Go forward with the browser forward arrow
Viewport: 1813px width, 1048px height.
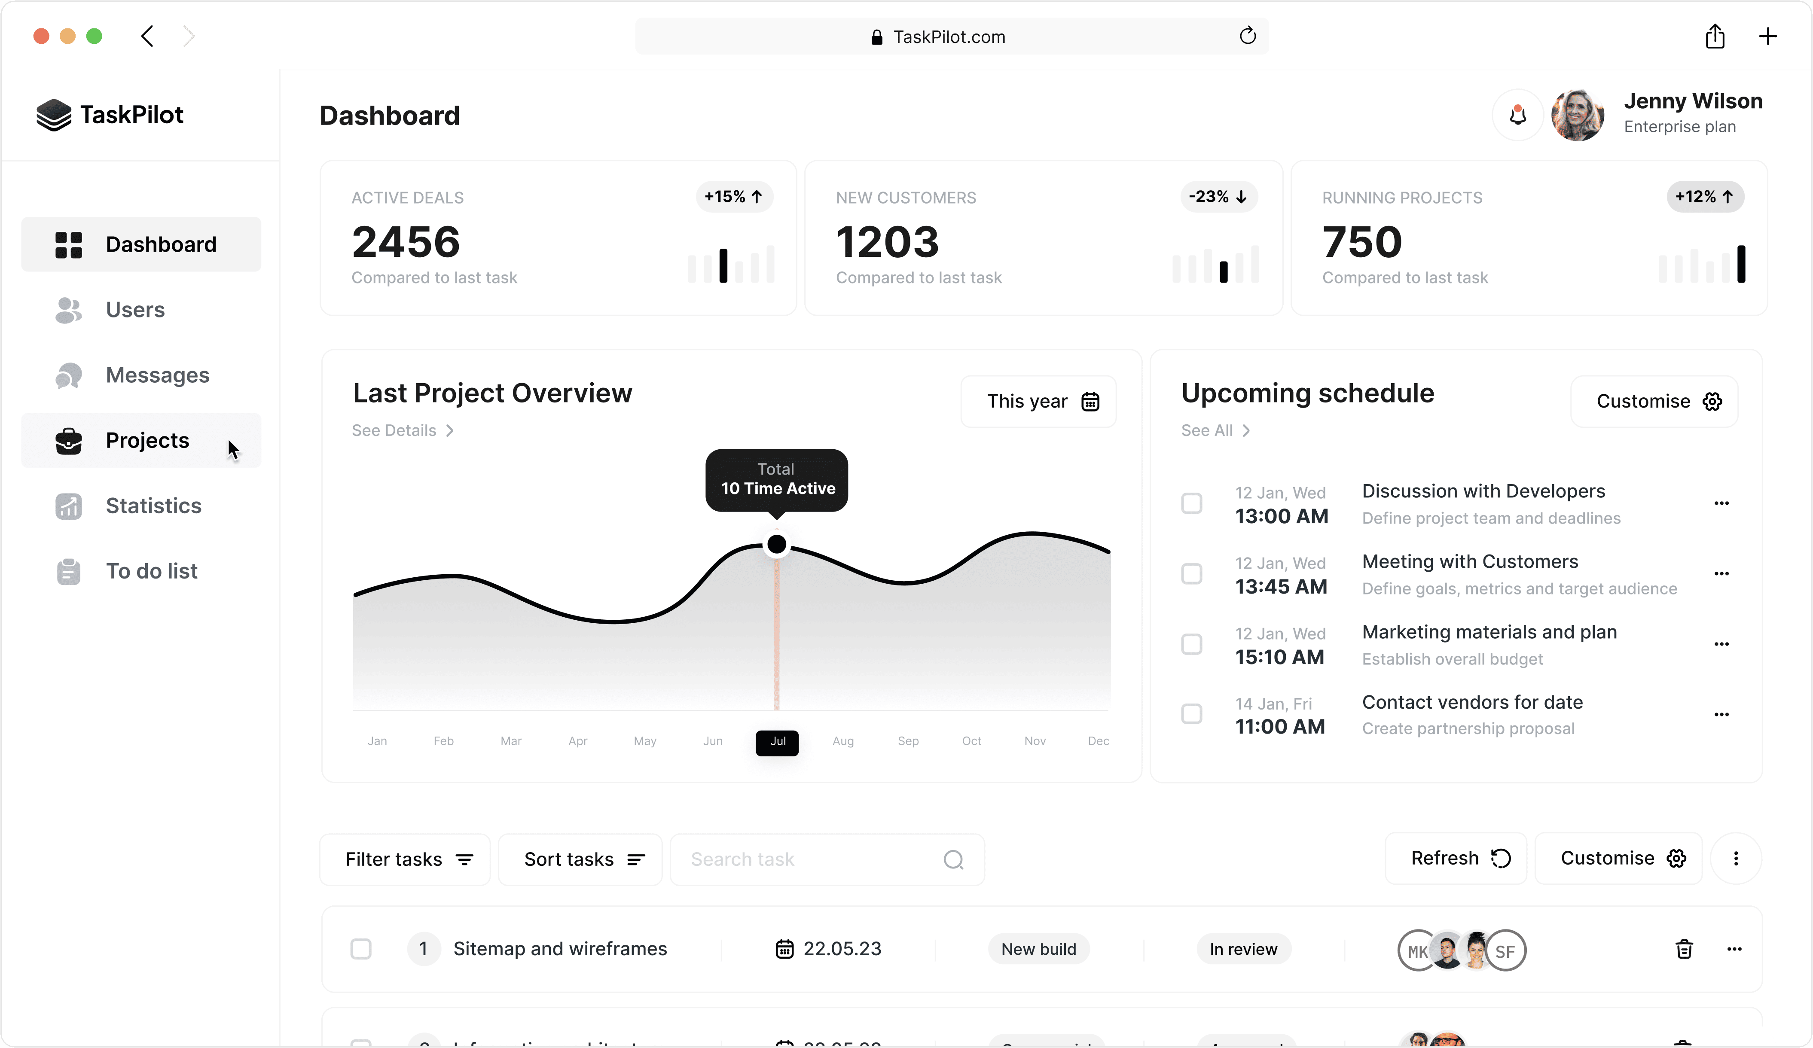click(x=189, y=36)
